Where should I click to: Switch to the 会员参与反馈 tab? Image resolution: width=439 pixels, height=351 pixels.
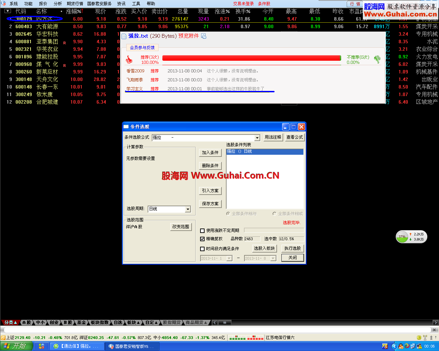click(142, 47)
